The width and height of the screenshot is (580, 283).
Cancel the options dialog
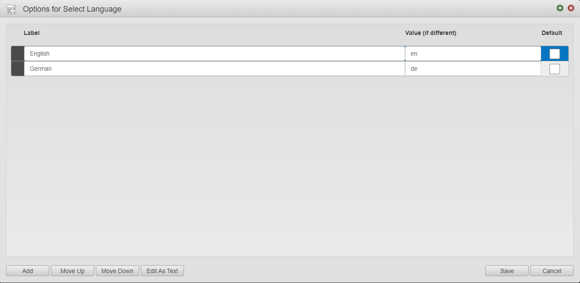(x=551, y=270)
